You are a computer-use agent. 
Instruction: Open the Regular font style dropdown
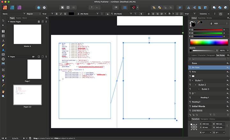click(34, 14)
